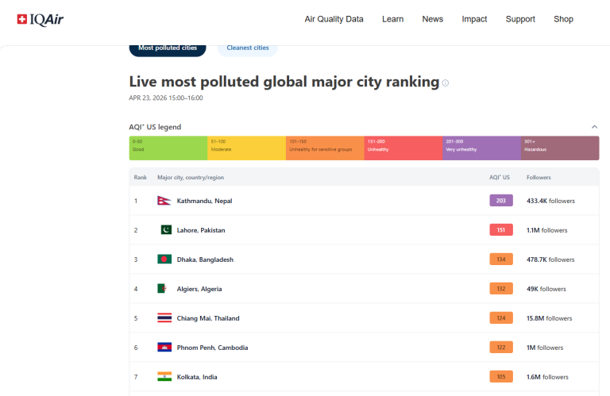Viewport: 610px width, 396px height.
Task: Open the Air Quality Data menu
Action: tap(334, 19)
